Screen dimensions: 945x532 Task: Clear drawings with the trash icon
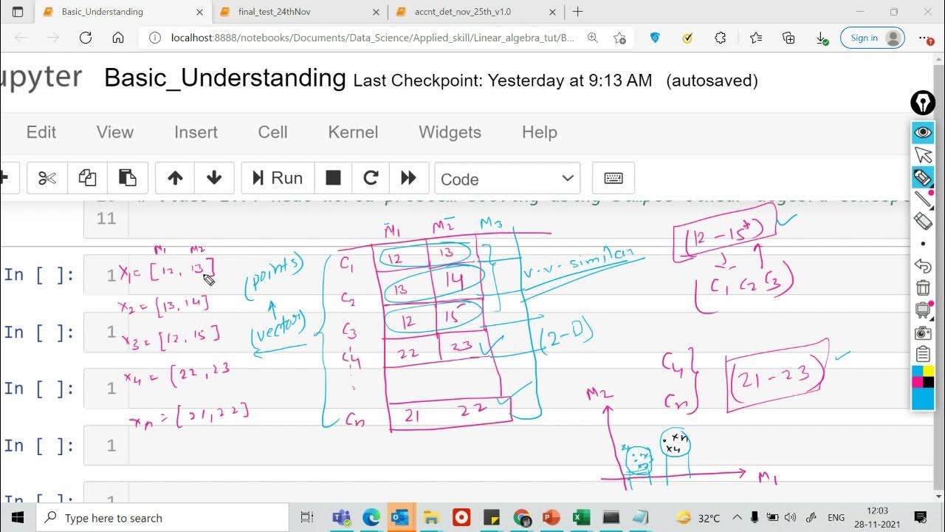923,287
